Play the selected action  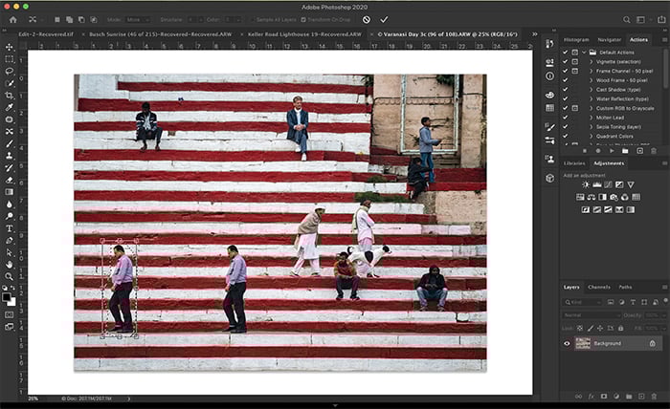click(x=612, y=151)
